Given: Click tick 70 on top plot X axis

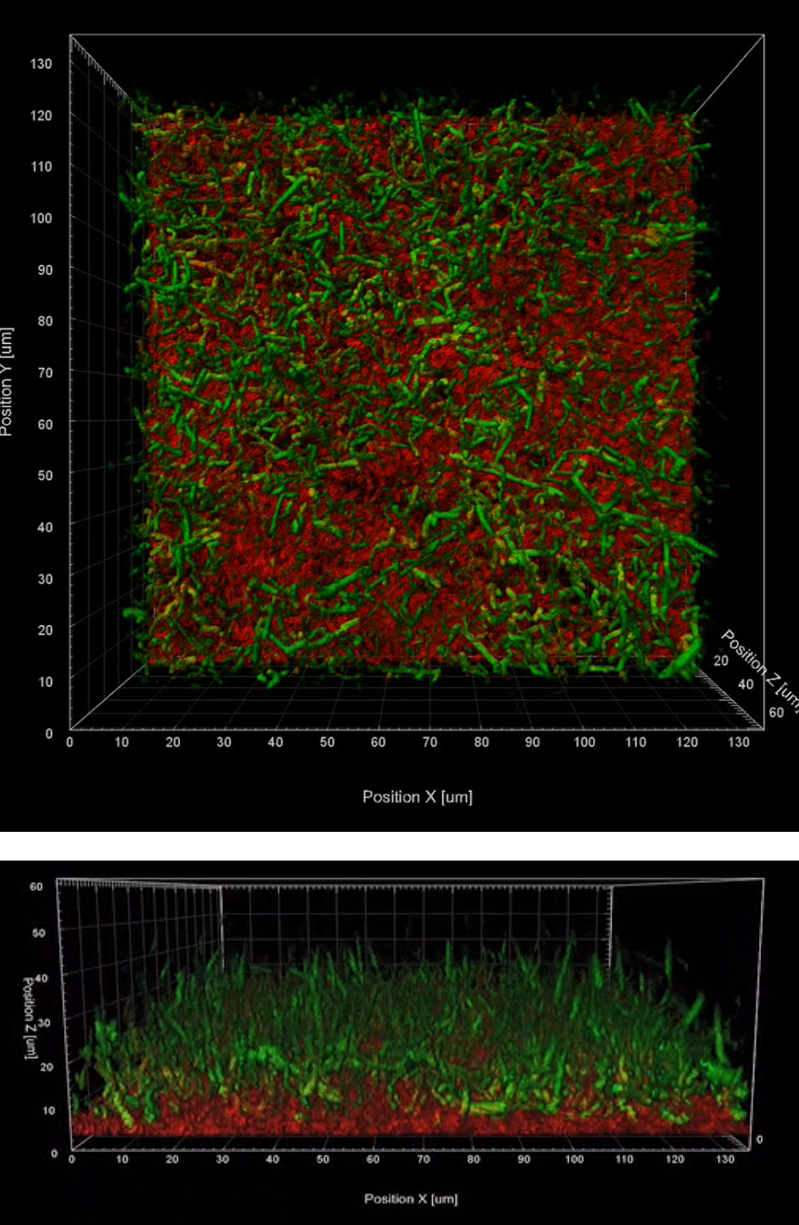Looking at the screenshot, I should coord(429,743).
